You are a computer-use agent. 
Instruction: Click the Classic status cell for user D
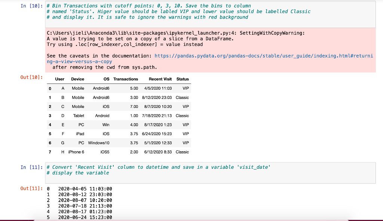(x=182, y=116)
